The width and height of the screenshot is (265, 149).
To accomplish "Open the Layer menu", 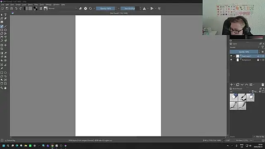I will (x=24, y=5).
